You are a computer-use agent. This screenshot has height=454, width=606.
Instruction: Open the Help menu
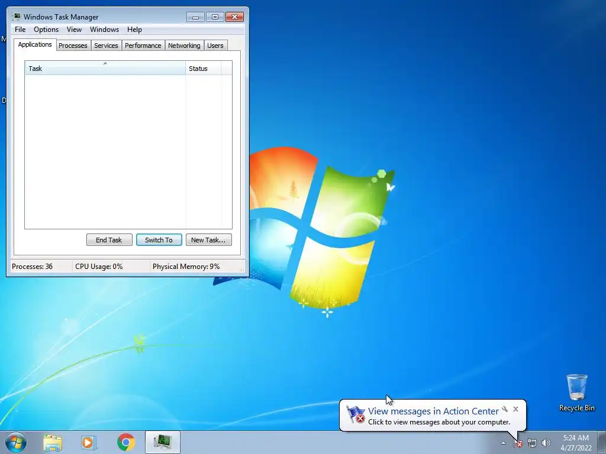134,30
